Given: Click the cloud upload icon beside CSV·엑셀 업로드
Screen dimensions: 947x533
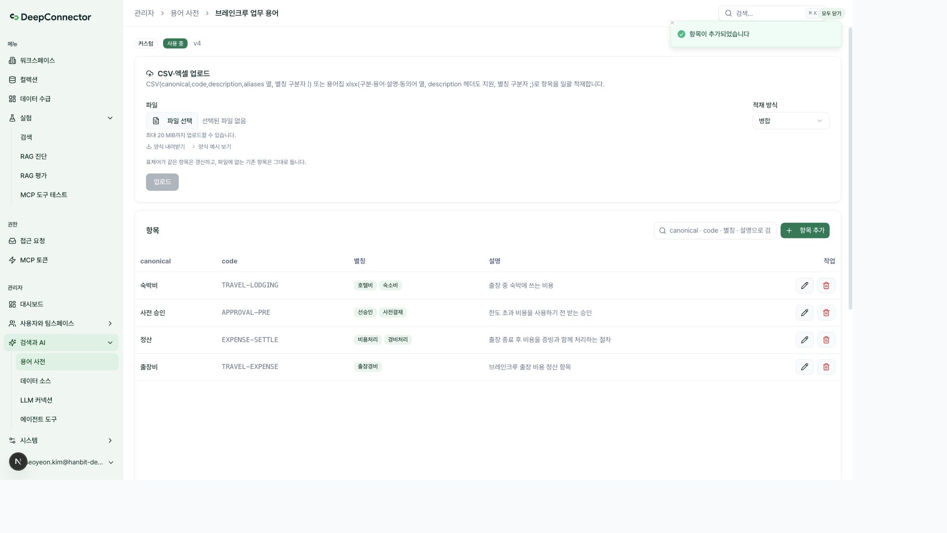Looking at the screenshot, I should point(150,74).
